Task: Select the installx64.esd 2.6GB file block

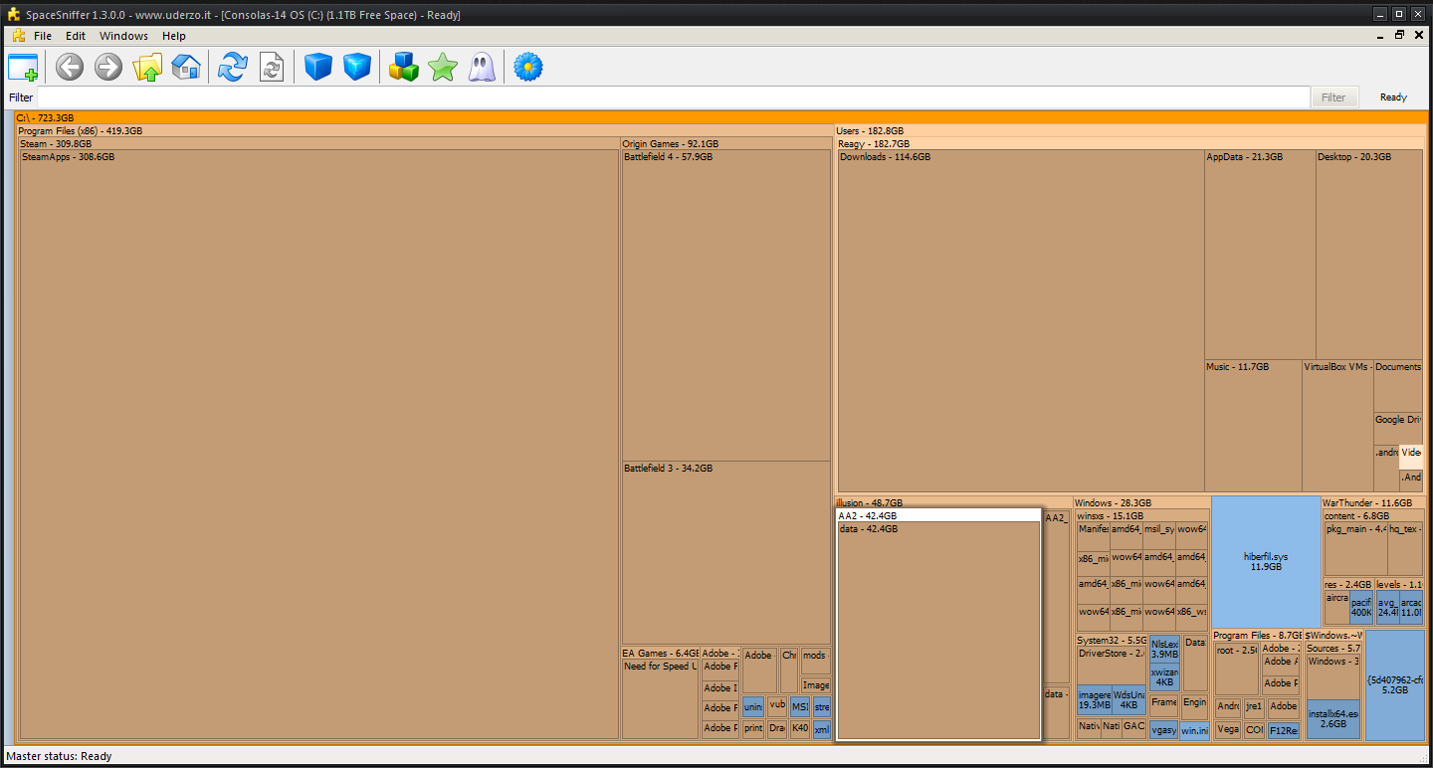Action: pyautogui.click(x=1333, y=719)
